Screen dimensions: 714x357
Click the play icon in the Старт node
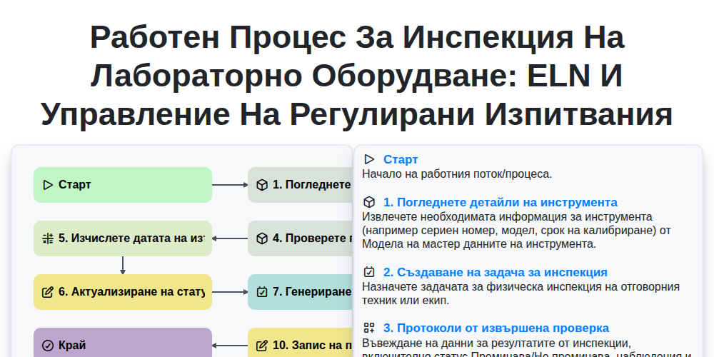(x=48, y=185)
